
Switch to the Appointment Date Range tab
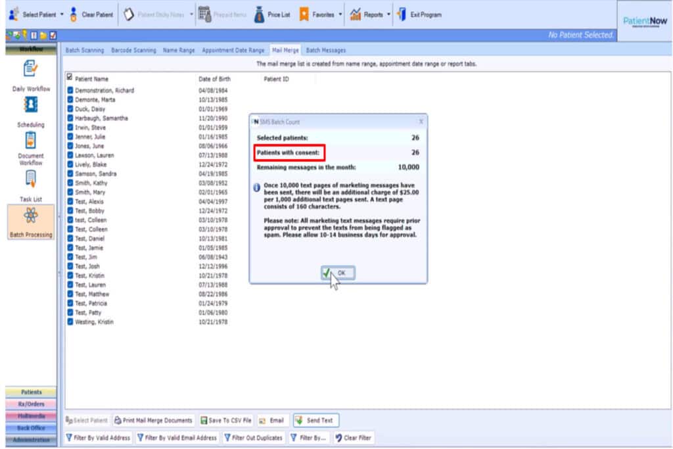pos(233,50)
